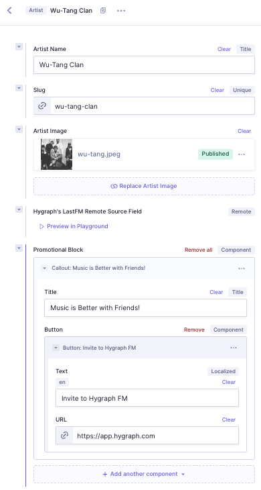The height and width of the screenshot is (490, 261).
Task: Click the link icon in URL field
Action: 64,436
